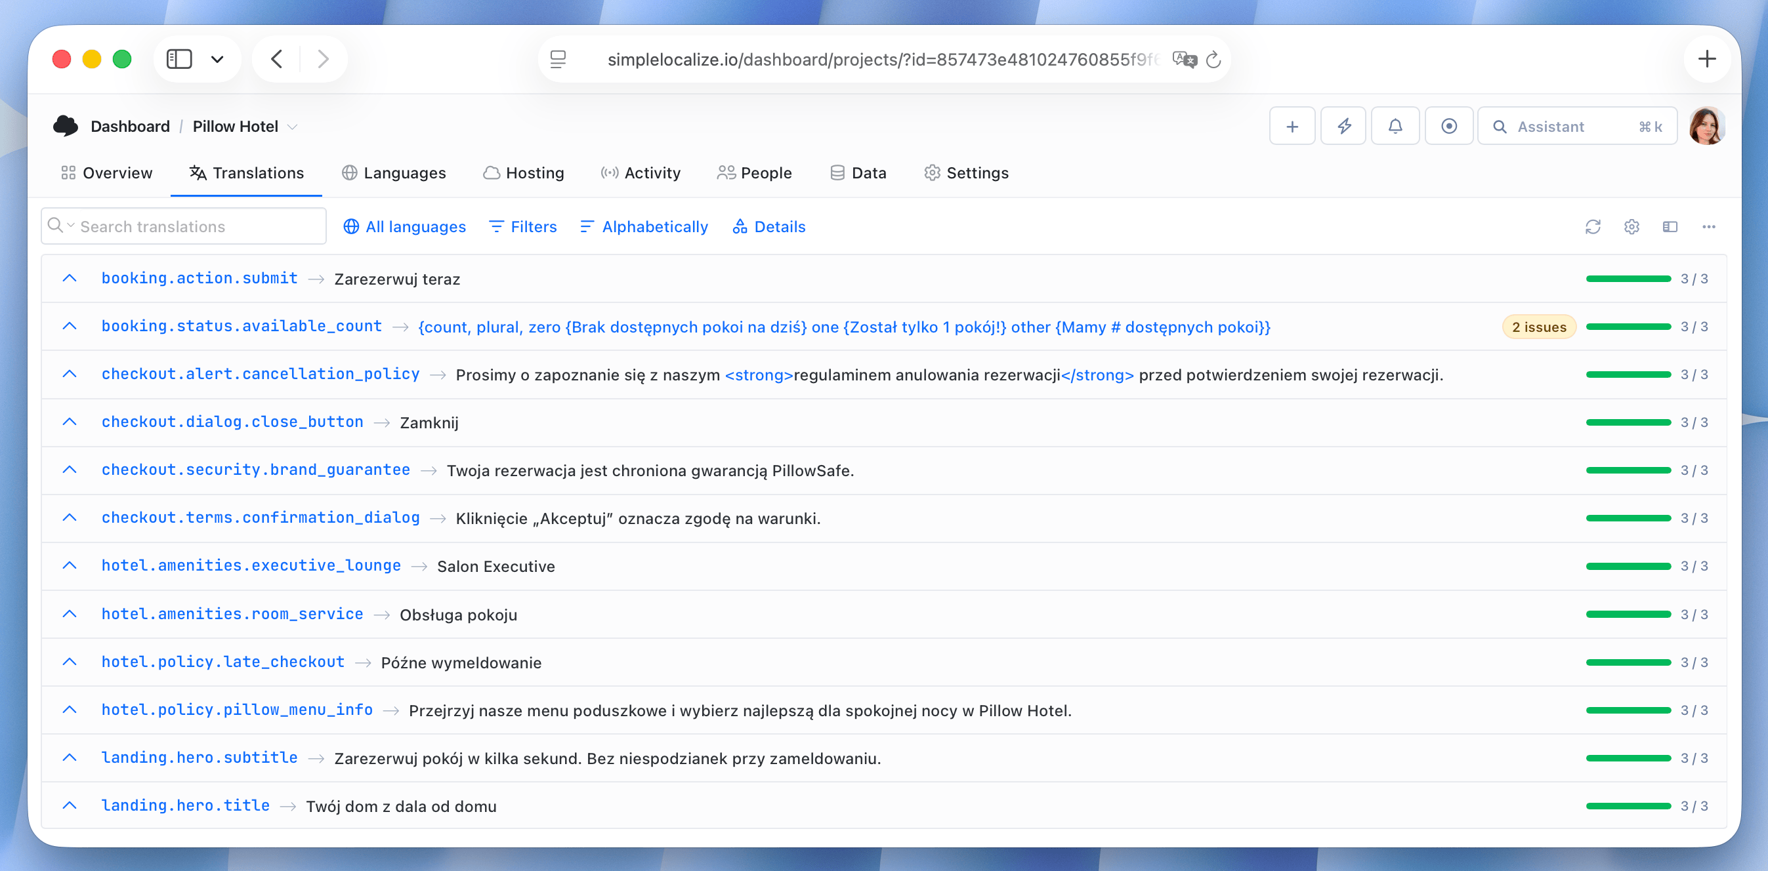The height and width of the screenshot is (871, 1768).
Task: Toggle the side panel layout icon
Action: [x=1670, y=227]
